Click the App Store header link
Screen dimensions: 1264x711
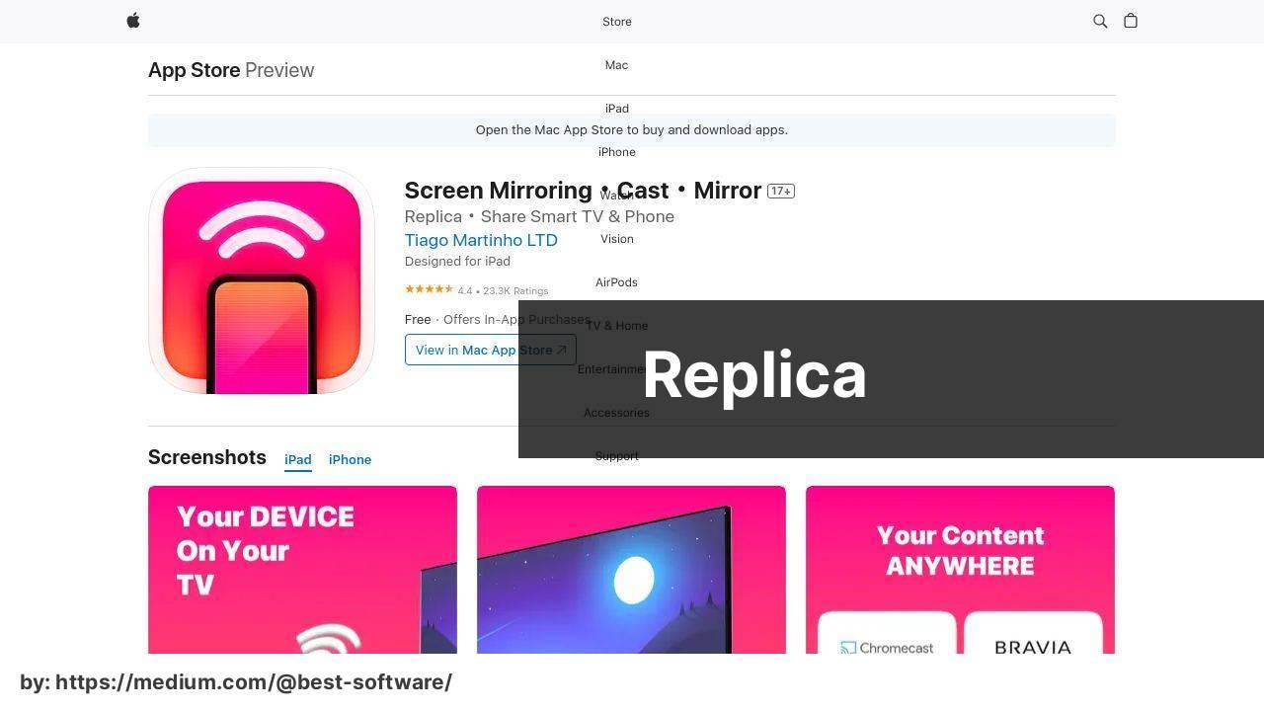(195, 70)
